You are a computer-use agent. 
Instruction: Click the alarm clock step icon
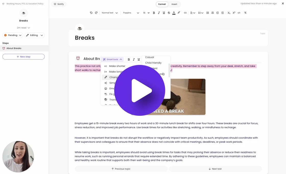[x=78, y=58]
